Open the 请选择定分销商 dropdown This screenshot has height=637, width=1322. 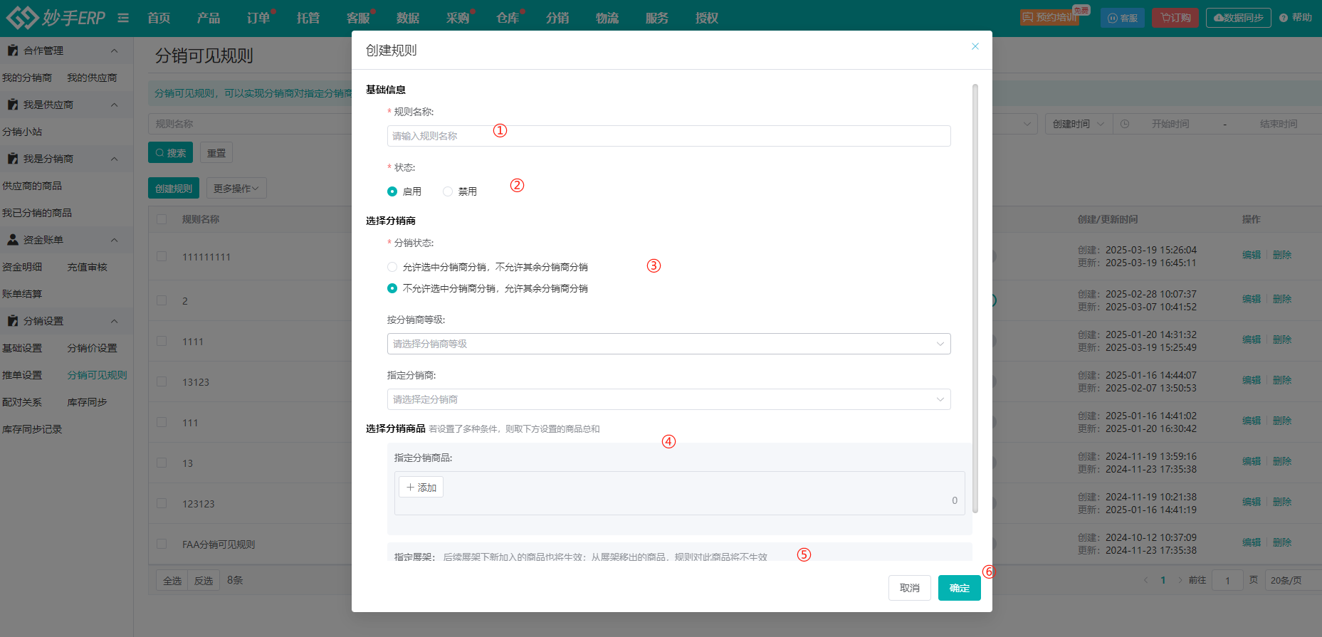click(668, 399)
